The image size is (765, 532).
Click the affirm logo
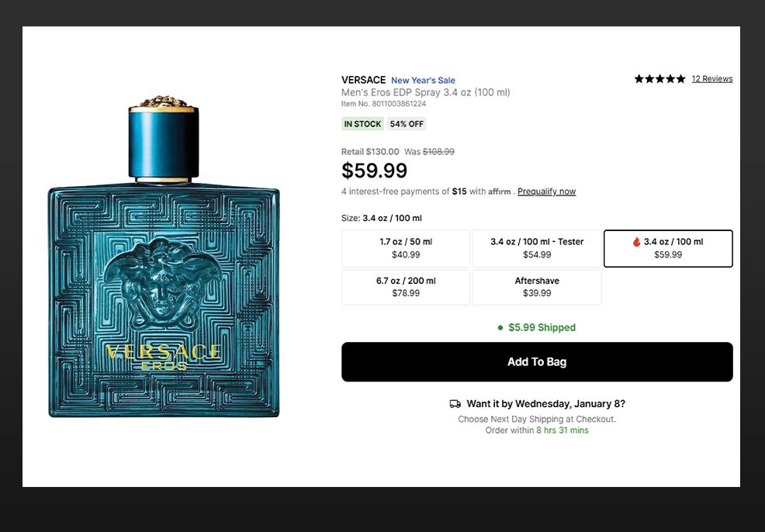point(500,192)
